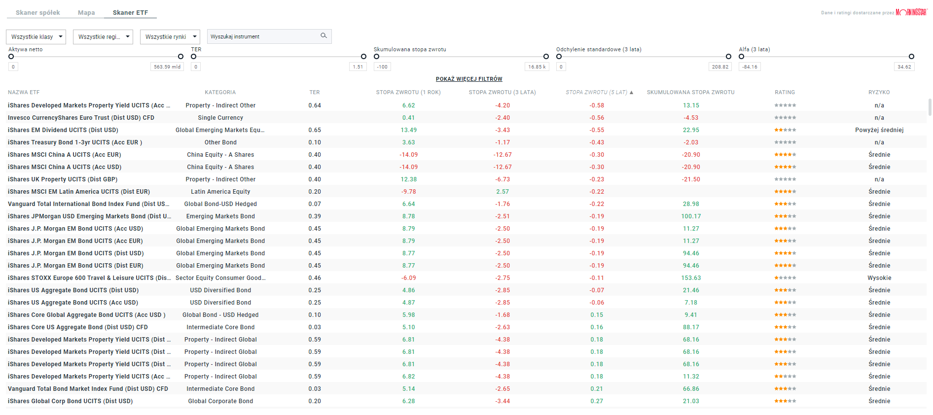Click the page vertical scrollbar
The height and width of the screenshot is (415, 933).
click(930, 107)
